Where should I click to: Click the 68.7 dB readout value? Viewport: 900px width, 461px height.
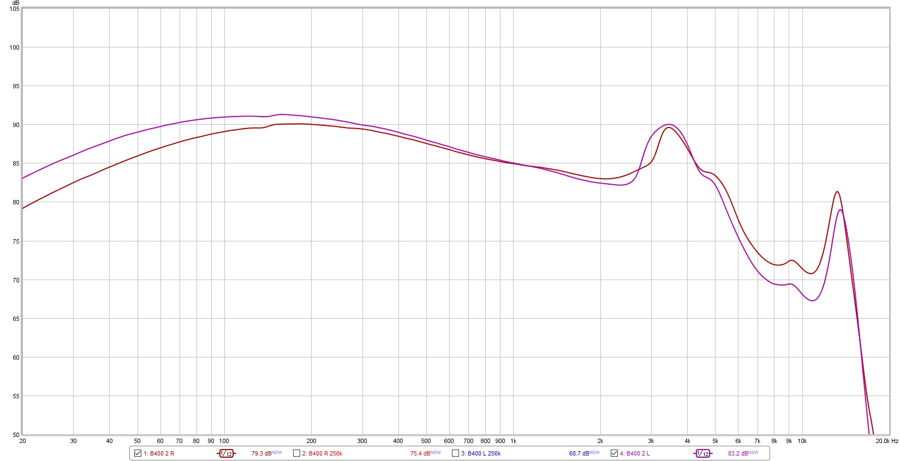579,453
